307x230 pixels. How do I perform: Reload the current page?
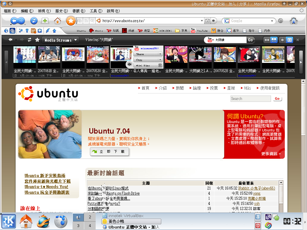coord(34,21)
